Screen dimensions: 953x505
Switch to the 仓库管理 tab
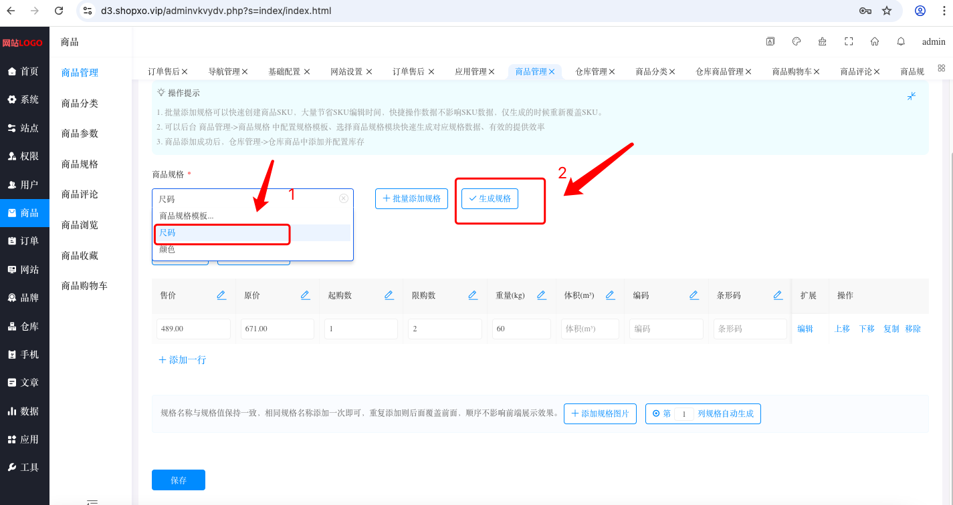pyautogui.click(x=591, y=71)
